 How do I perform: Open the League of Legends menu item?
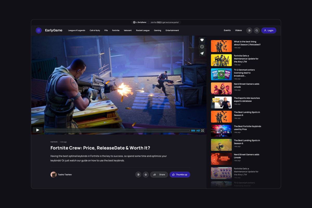pos(77,30)
